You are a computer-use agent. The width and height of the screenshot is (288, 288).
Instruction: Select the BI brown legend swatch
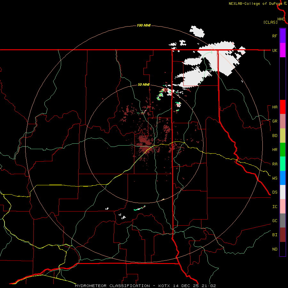(x=283, y=235)
